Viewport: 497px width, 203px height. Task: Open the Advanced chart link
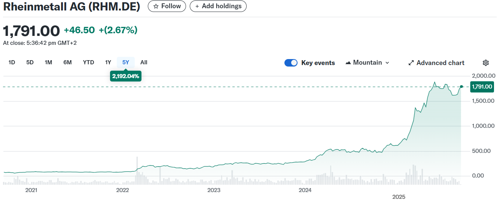point(440,63)
